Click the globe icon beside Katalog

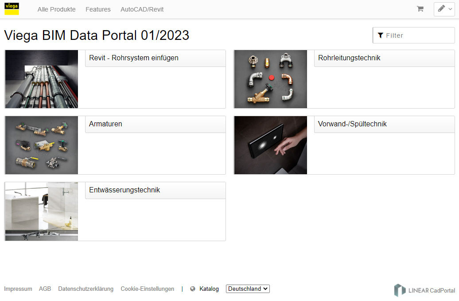click(193, 289)
